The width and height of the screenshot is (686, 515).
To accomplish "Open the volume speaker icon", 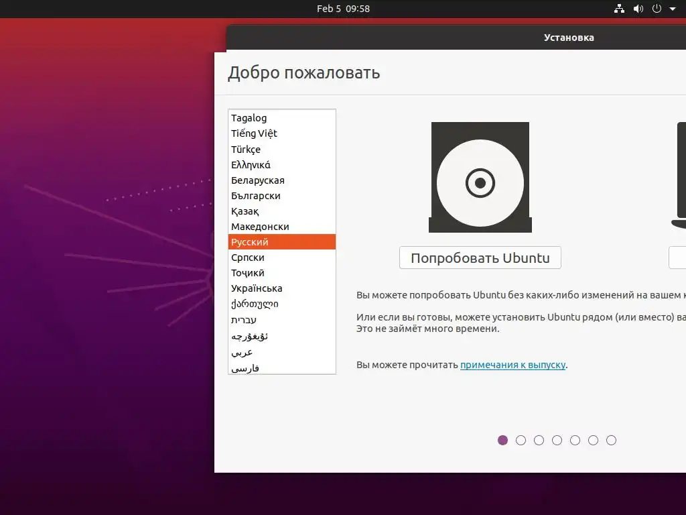I will coord(638,9).
